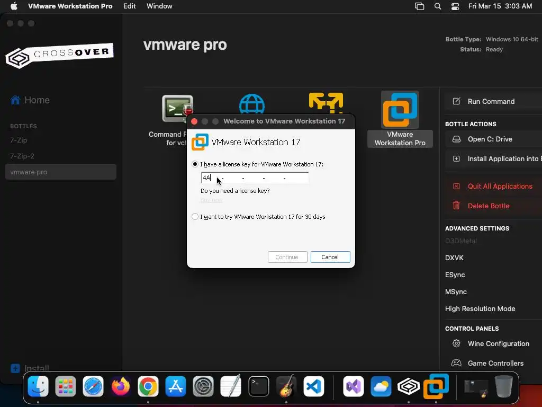Viewport: 542px width, 407px height.
Task: Toggle DXVK advanced setting
Action: [454, 258]
